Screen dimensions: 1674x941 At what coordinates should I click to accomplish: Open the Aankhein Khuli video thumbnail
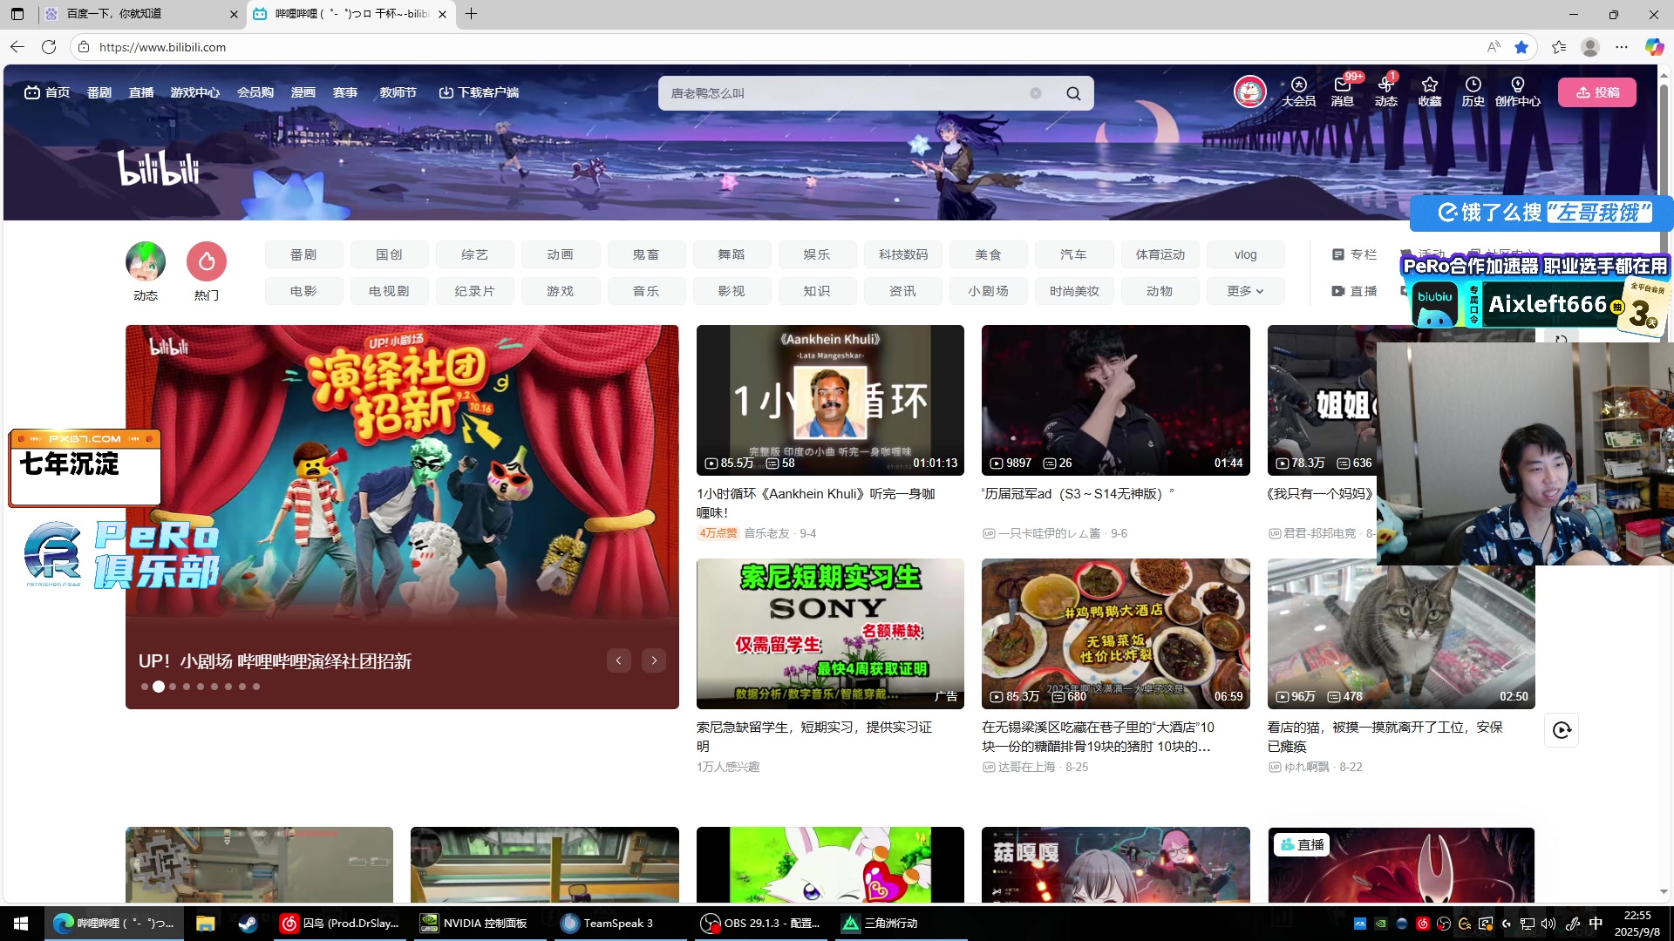click(830, 400)
